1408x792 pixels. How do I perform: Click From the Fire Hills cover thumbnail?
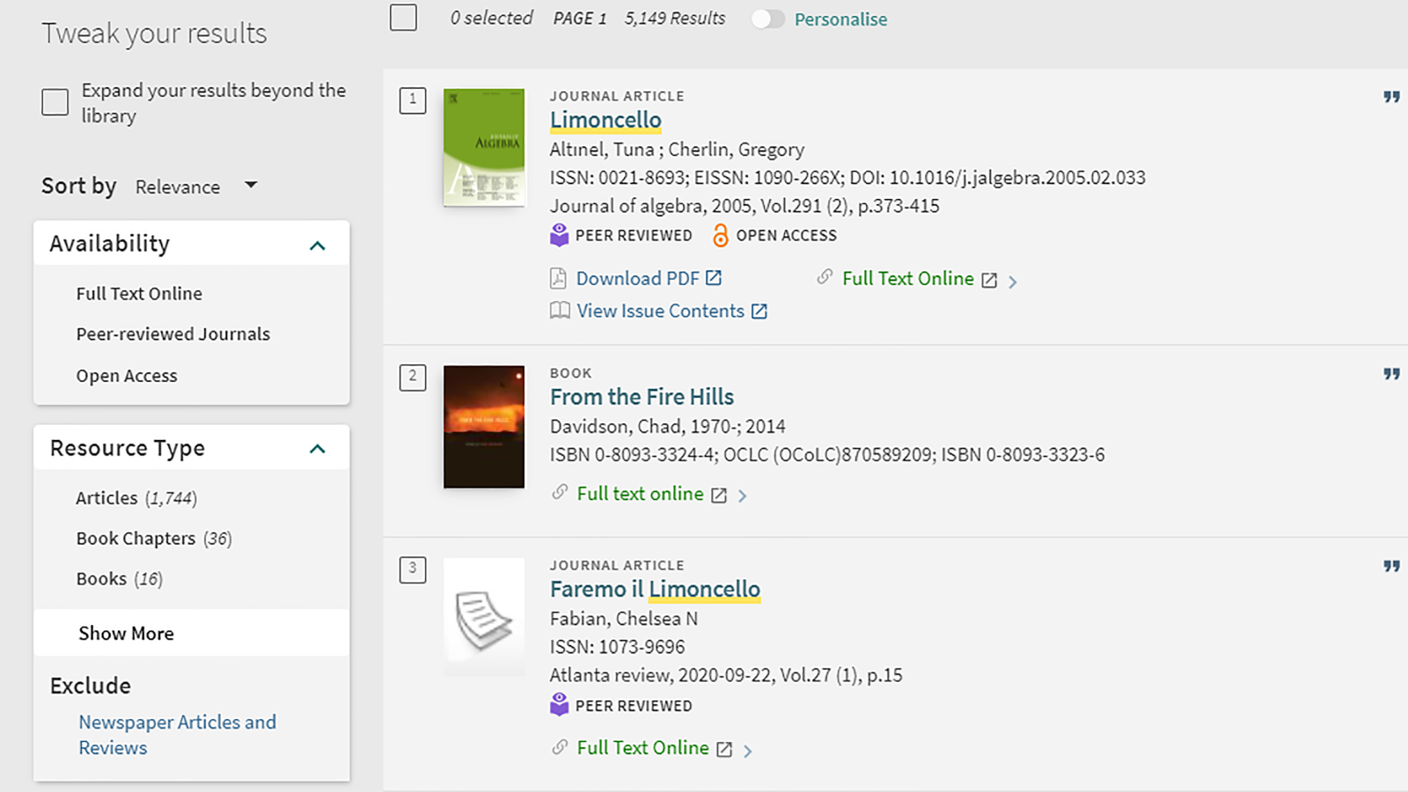(484, 427)
